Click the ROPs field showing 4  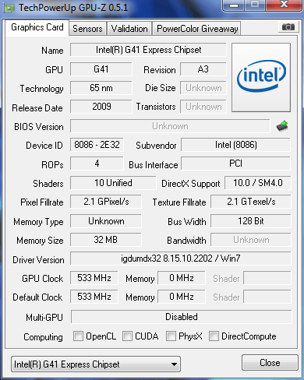click(x=97, y=164)
